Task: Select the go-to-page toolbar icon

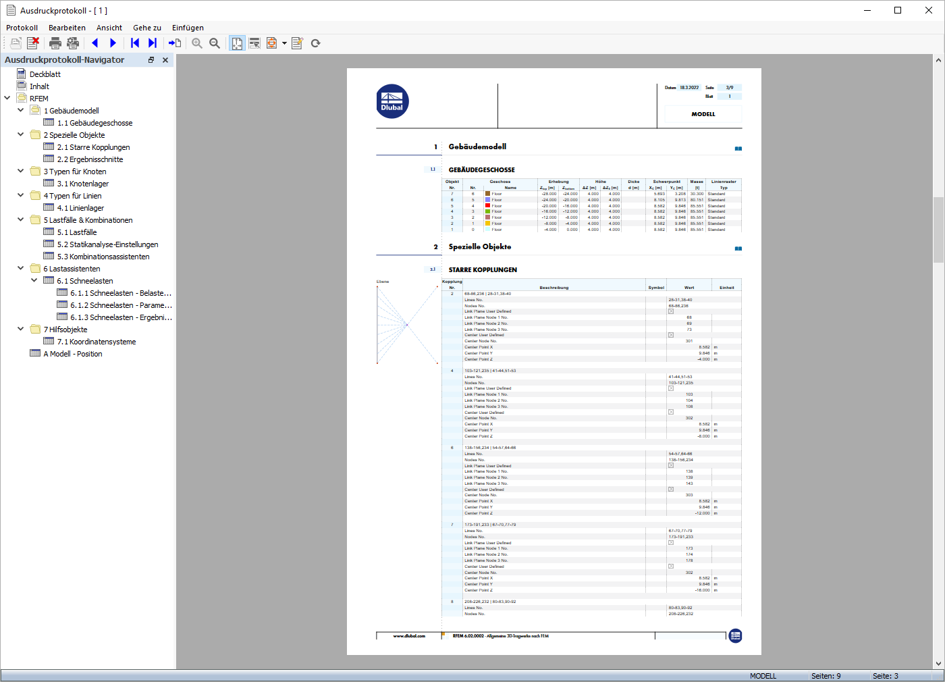Action: tap(173, 43)
